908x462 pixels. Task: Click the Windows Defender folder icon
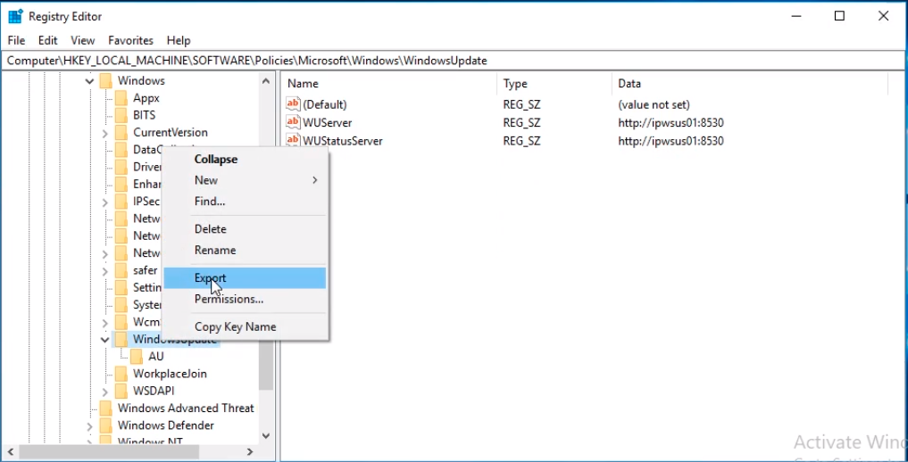point(105,425)
